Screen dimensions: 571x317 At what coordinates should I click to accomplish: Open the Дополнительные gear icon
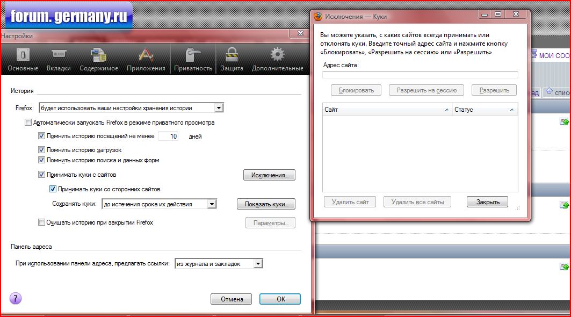pos(277,55)
